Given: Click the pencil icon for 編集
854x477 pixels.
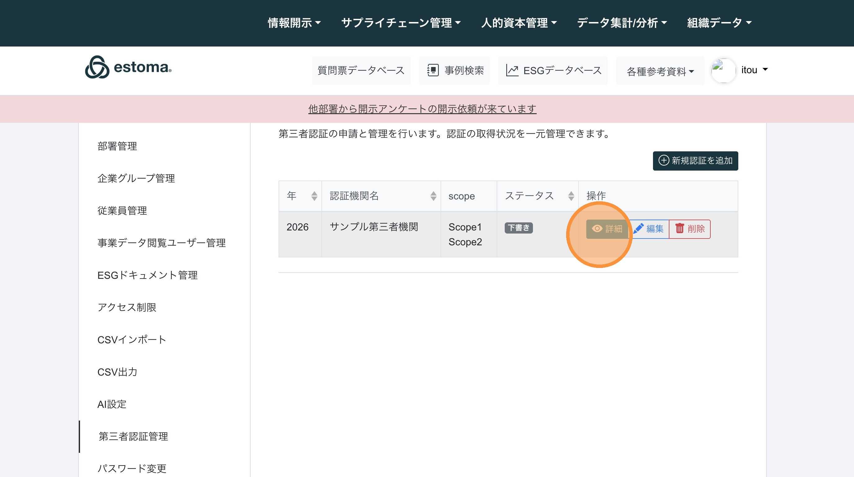Looking at the screenshot, I should coord(638,228).
